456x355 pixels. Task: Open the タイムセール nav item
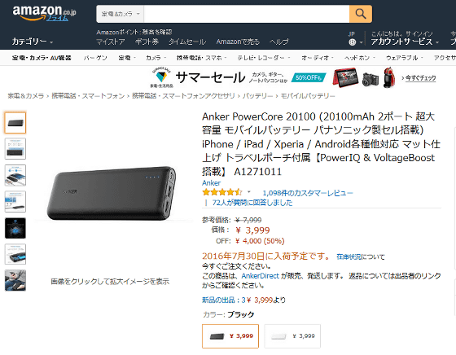187,42
